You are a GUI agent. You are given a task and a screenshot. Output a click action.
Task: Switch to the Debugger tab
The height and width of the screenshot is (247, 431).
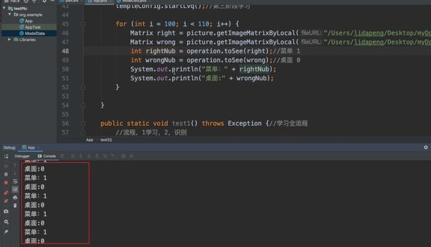(22, 156)
